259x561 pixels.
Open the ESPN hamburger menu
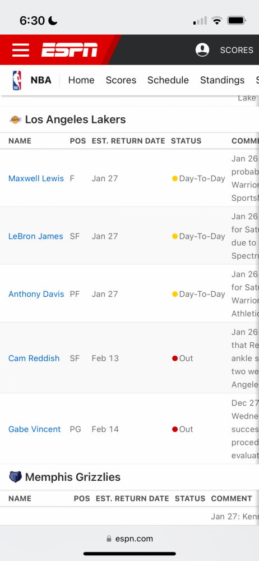pos(21,50)
